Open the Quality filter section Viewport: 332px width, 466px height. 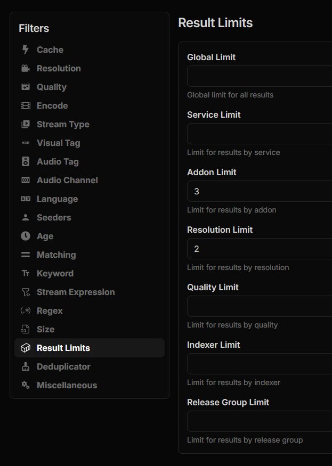51,87
